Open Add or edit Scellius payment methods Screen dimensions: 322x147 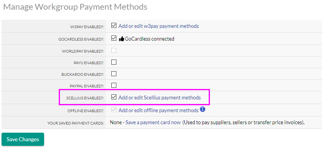tap(160, 97)
